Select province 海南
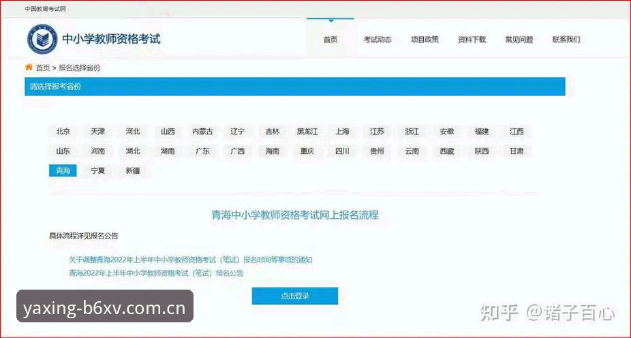631x338 pixels. 273,151
